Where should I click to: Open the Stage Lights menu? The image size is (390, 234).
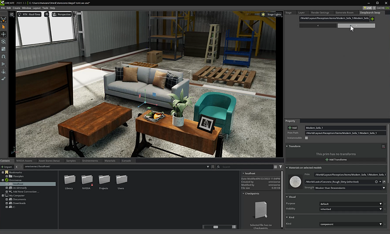271,14
